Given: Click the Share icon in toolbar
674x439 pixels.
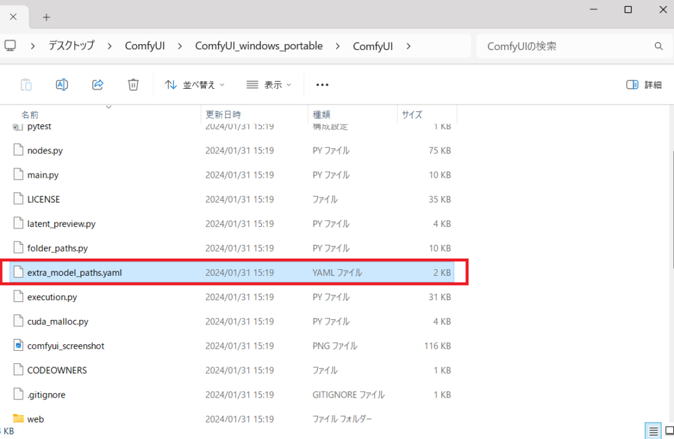Looking at the screenshot, I should click(97, 84).
